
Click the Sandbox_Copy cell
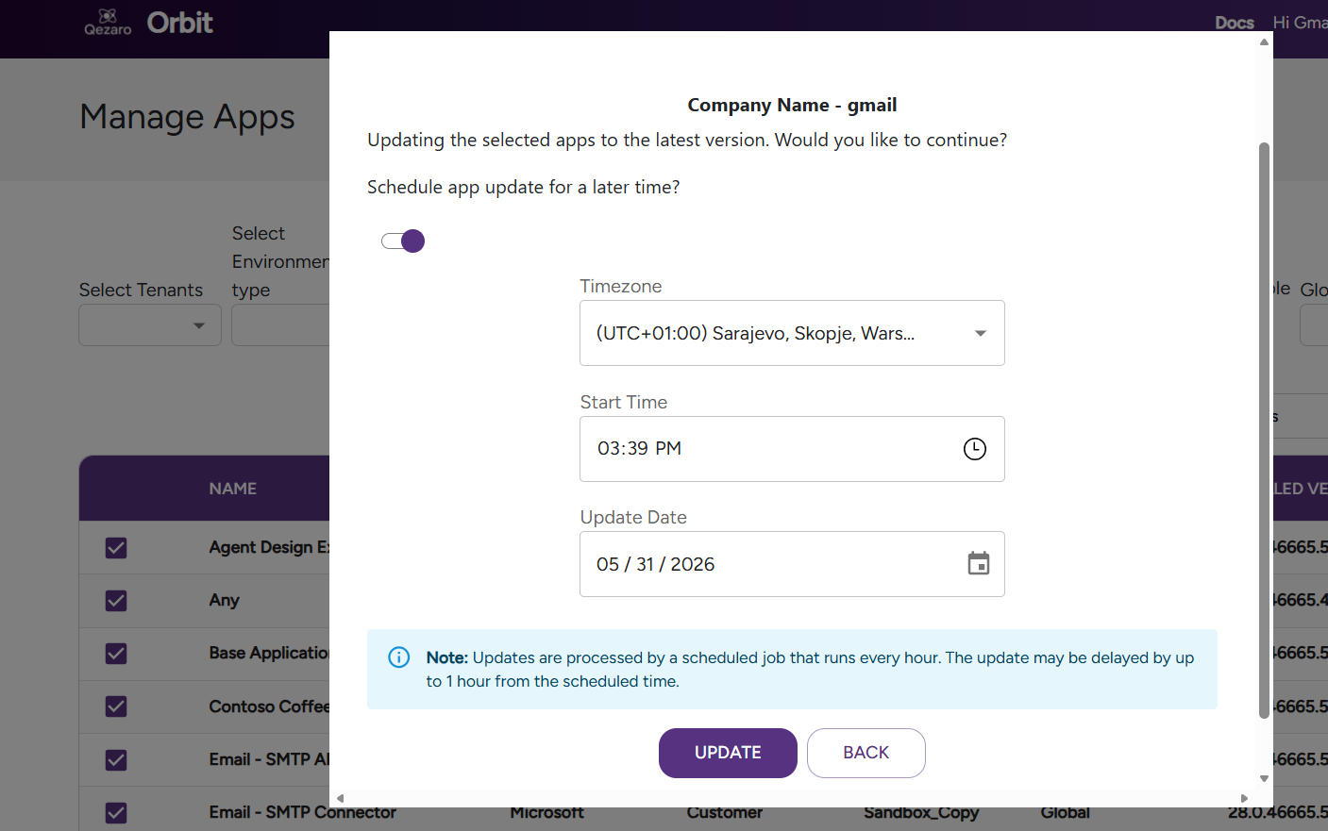pyautogui.click(x=921, y=813)
